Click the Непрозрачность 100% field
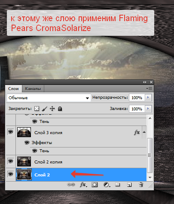Image resolution: width=174 pixels, height=204 pixels. coord(137,98)
